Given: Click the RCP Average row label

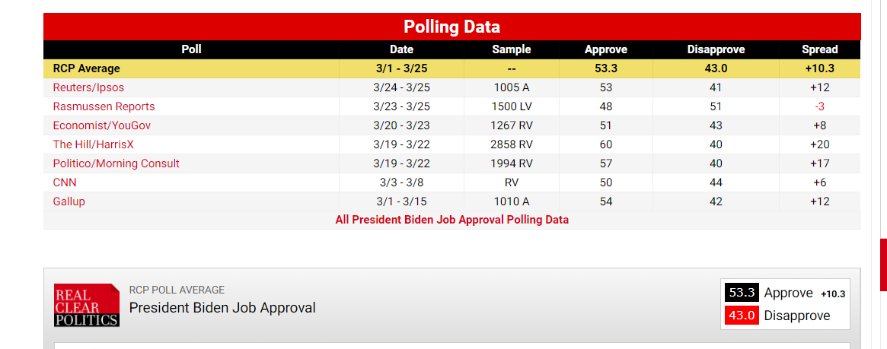Looking at the screenshot, I should [x=86, y=68].
